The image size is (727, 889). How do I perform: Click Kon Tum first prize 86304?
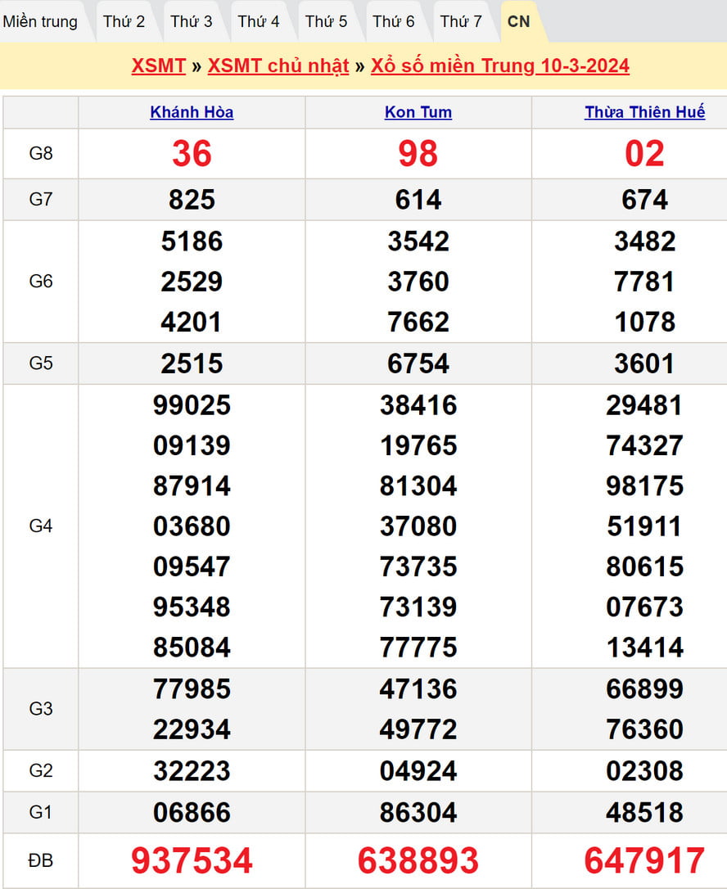418,813
